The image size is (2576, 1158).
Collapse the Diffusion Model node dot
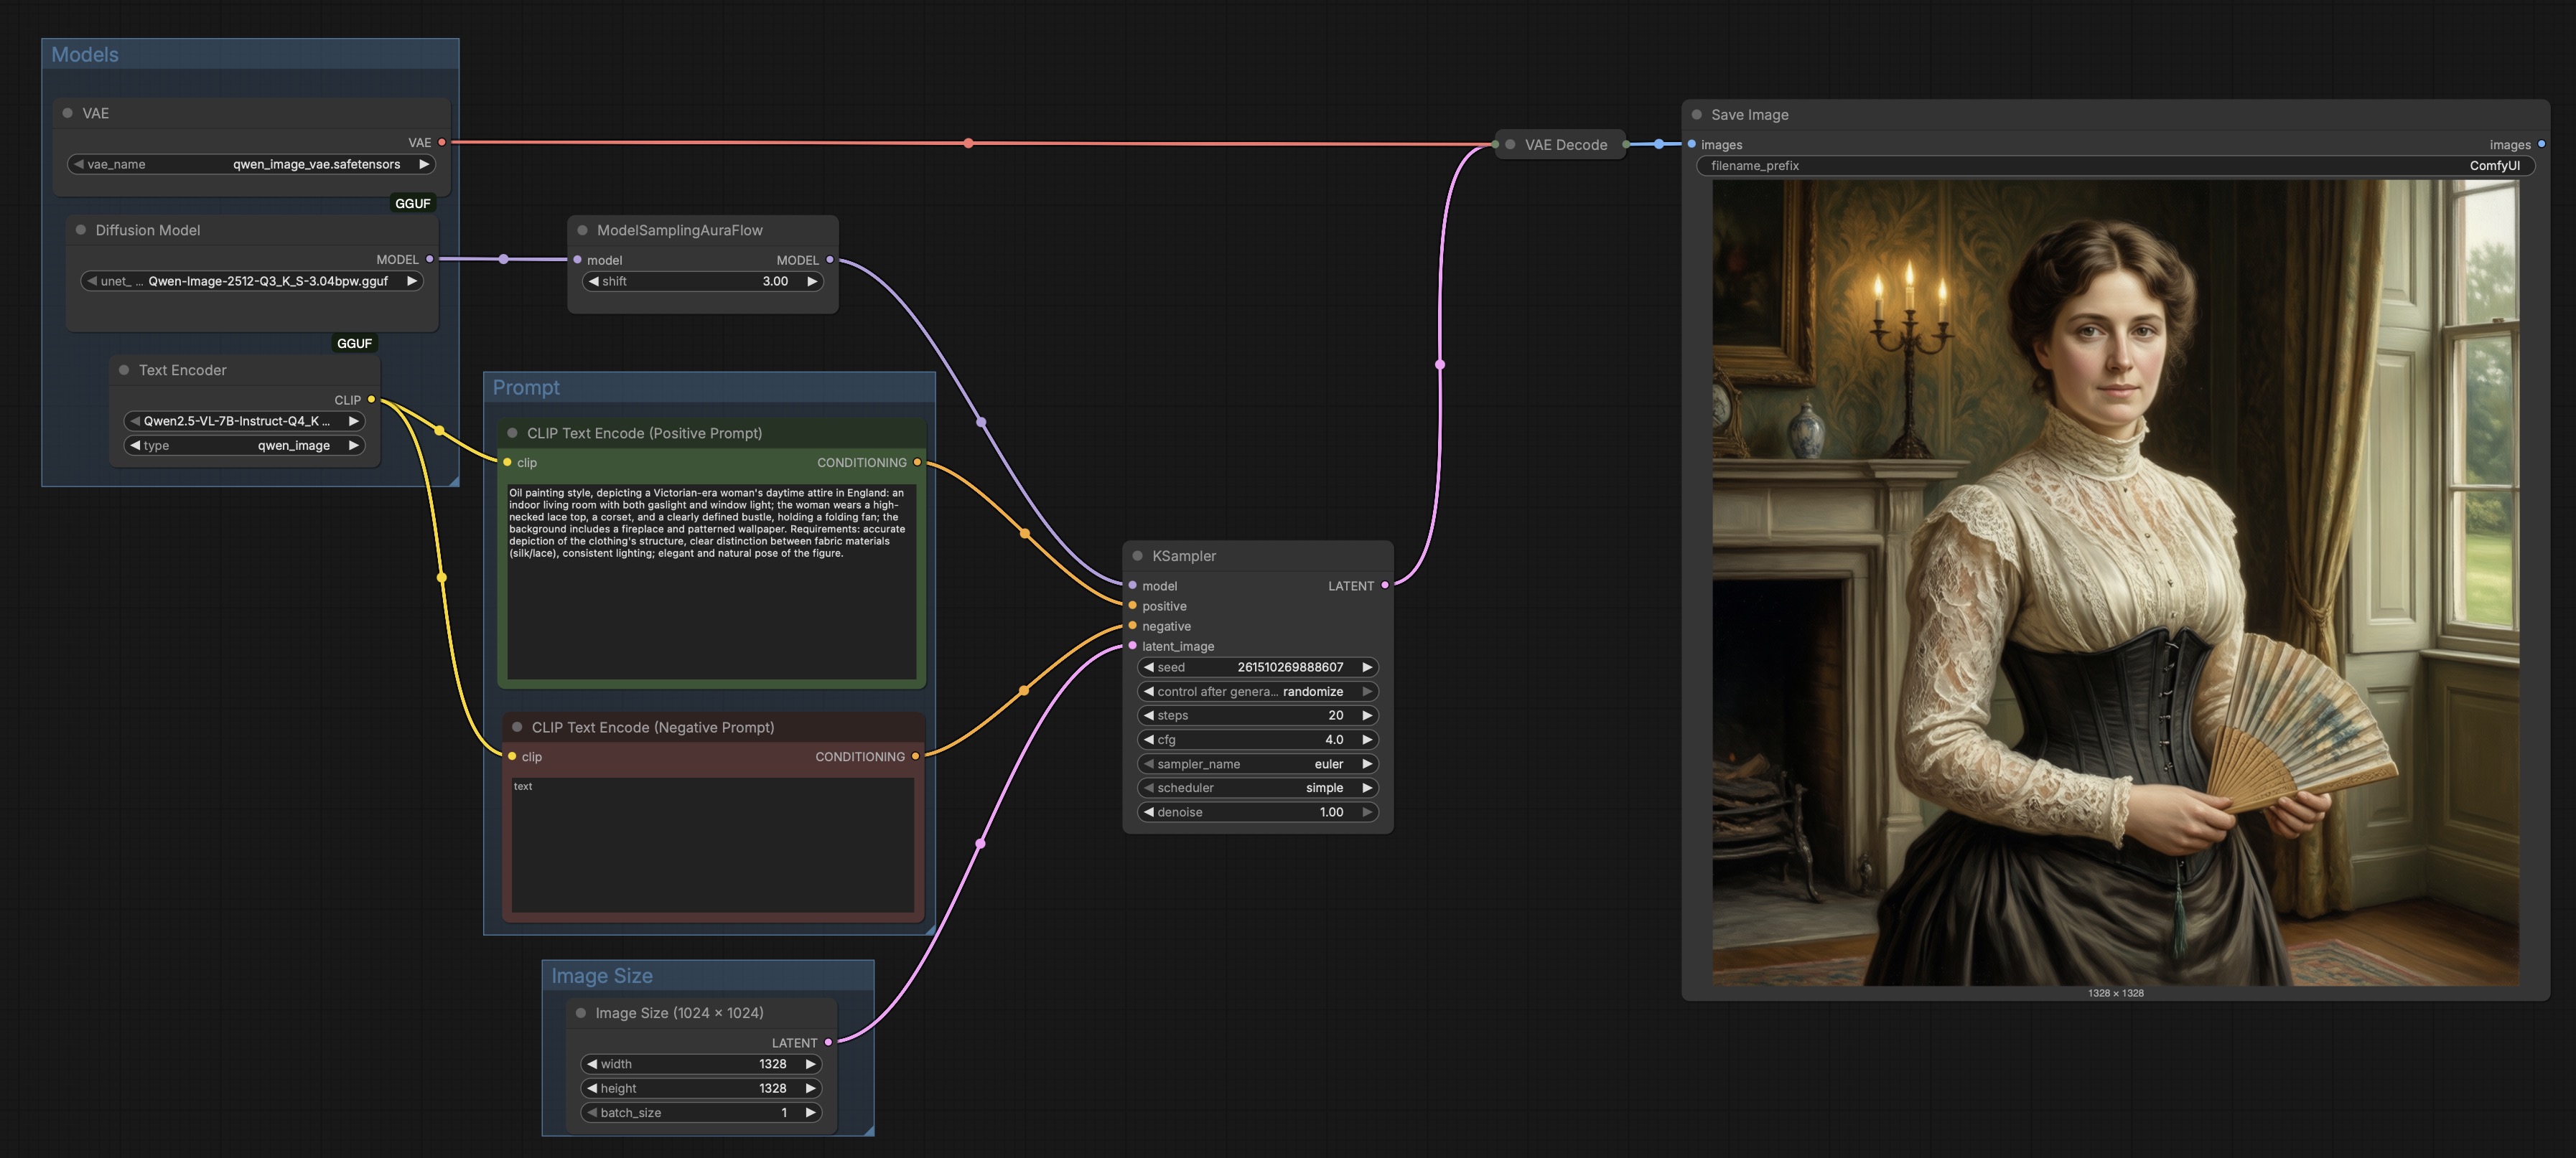coord(81,230)
